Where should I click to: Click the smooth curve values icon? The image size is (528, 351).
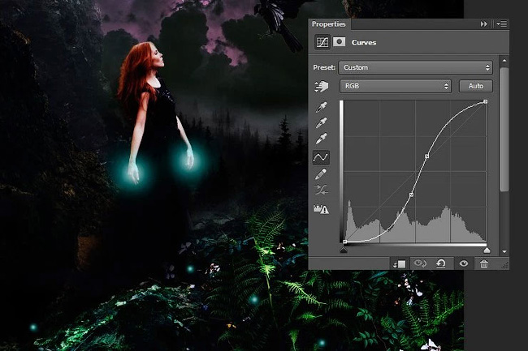point(321,190)
